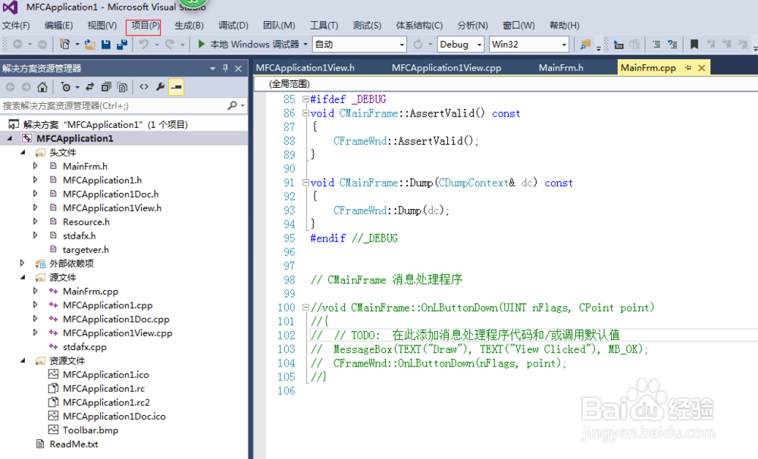Select MFCApplication1.rc resource file
The height and width of the screenshot is (459, 758).
(103, 389)
